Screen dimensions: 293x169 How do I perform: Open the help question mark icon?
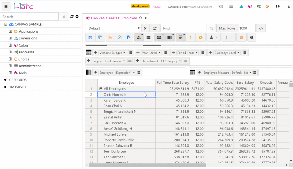pos(252,37)
